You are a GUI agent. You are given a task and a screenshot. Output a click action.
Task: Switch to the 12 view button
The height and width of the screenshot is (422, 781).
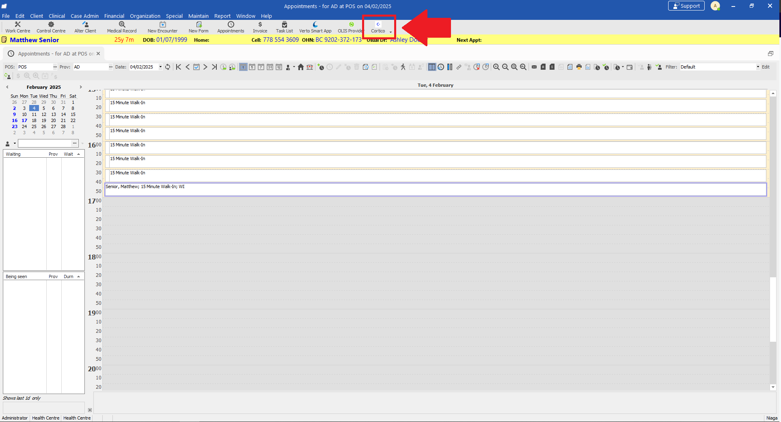click(x=279, y=67)
